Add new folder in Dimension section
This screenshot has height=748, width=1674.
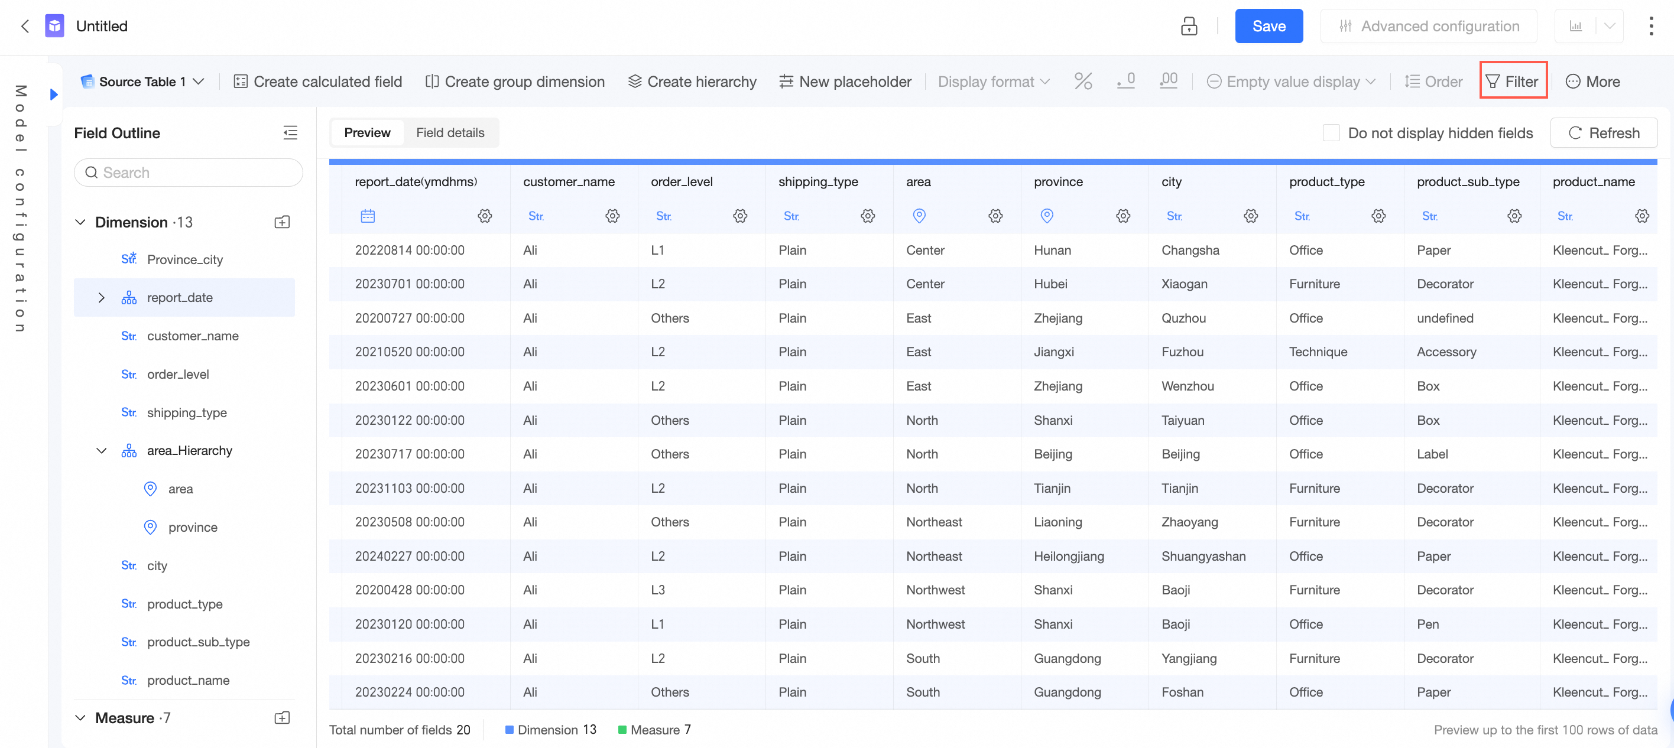pyautogui.click(x=282, y=222)
